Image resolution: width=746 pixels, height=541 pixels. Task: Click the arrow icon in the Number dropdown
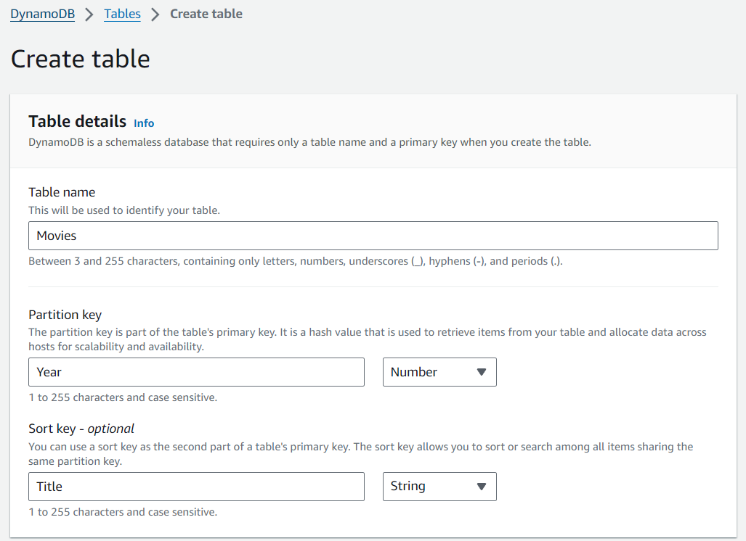(x=481, y=372)
